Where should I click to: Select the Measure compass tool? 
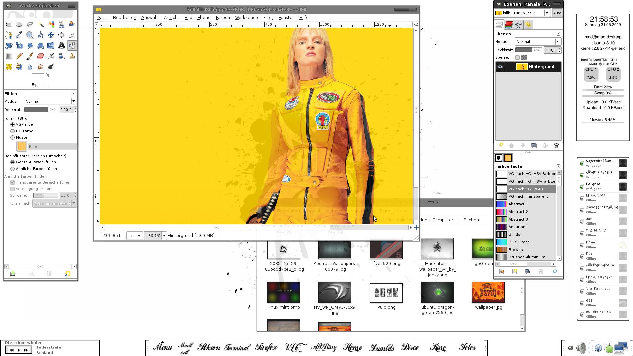coord(41,35)
